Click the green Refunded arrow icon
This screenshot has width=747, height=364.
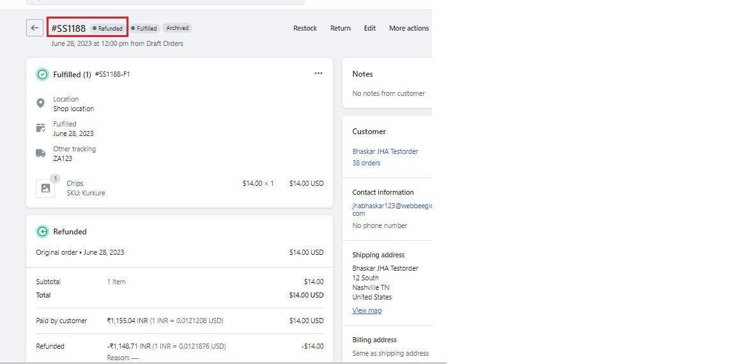point(42,232)
